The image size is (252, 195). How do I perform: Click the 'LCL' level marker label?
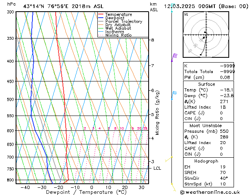click(157, 168)
